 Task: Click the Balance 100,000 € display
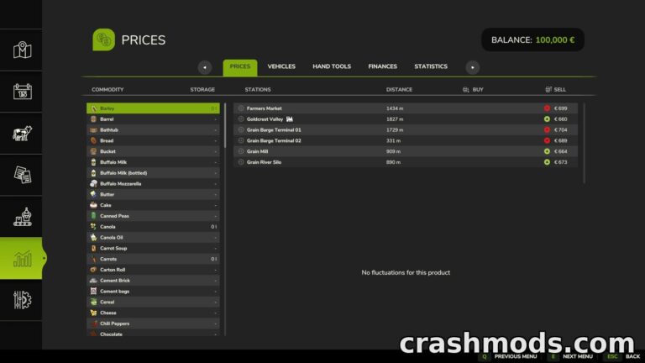point(532,40)
